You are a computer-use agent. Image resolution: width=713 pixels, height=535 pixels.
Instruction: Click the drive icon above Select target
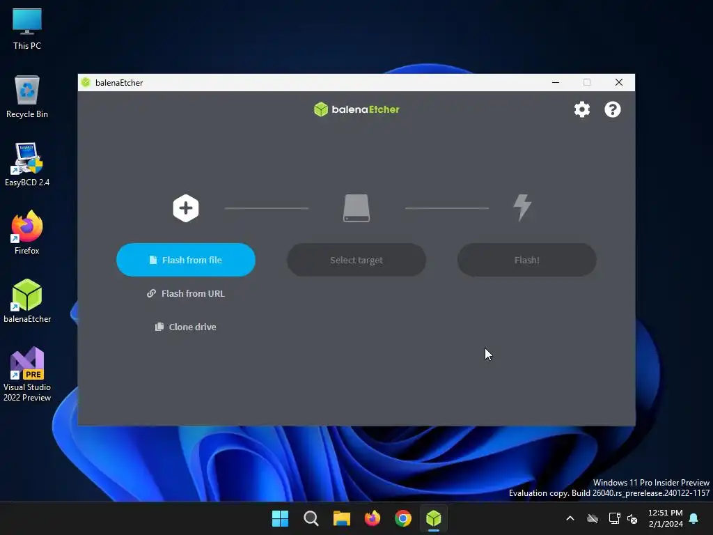[x=356, y=208]
